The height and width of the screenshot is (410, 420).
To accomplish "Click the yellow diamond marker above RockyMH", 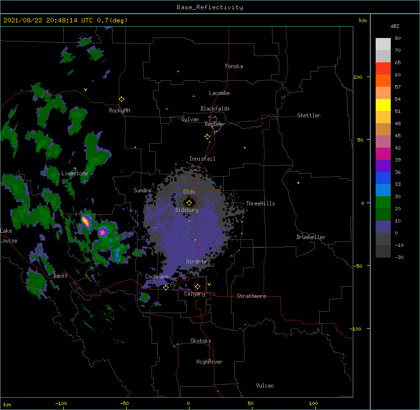I will click(x=122, y=99).
